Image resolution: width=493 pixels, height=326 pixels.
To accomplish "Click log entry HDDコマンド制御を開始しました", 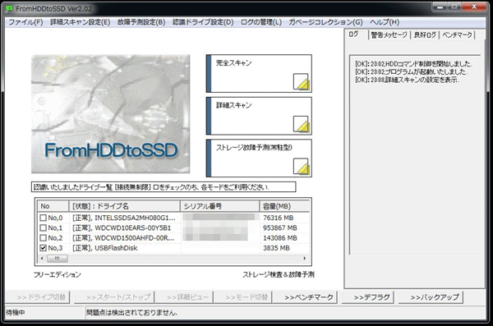I will pos(413,63).
